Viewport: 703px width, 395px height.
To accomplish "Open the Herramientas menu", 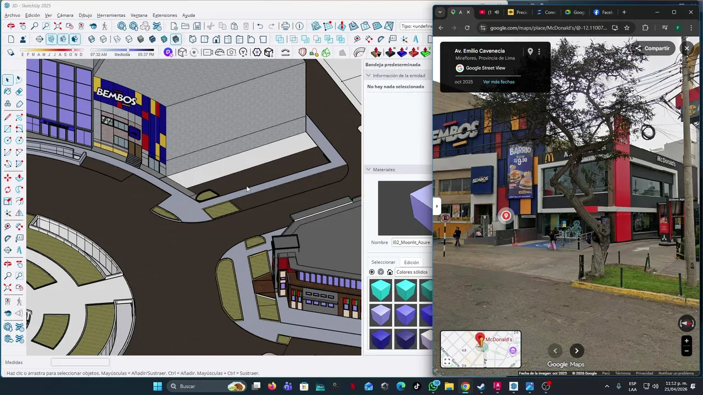I will coord(111,15).
